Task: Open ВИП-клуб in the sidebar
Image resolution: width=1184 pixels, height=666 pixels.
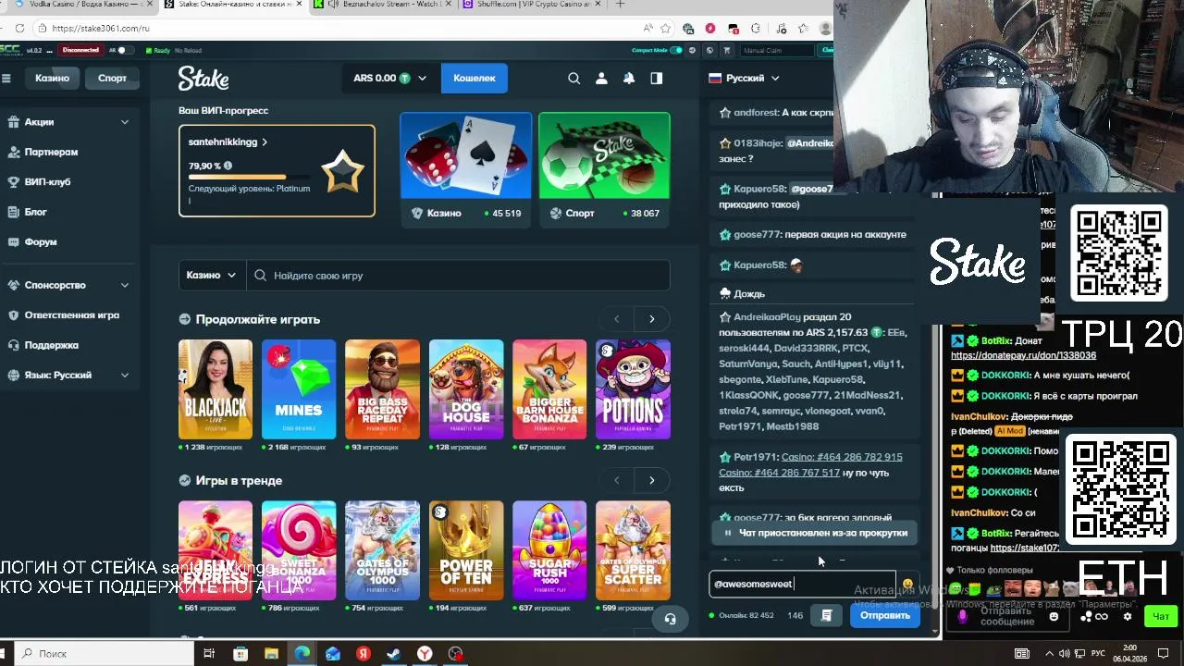Action: (x=47, y=182)
